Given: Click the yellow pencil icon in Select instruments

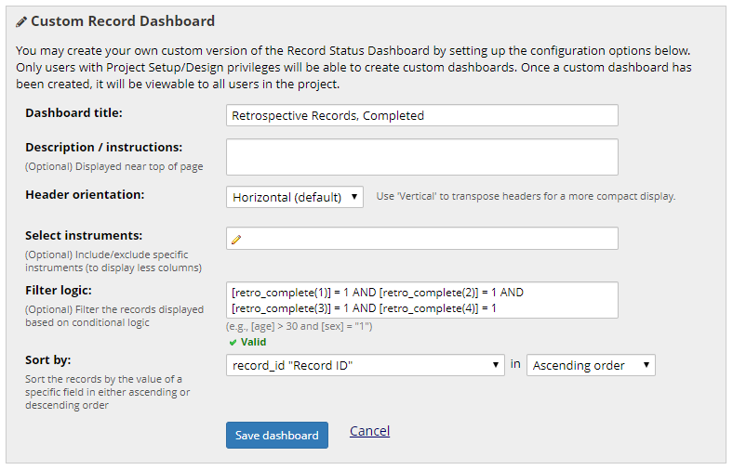Looking at the screenshot, I should [236, 240].
